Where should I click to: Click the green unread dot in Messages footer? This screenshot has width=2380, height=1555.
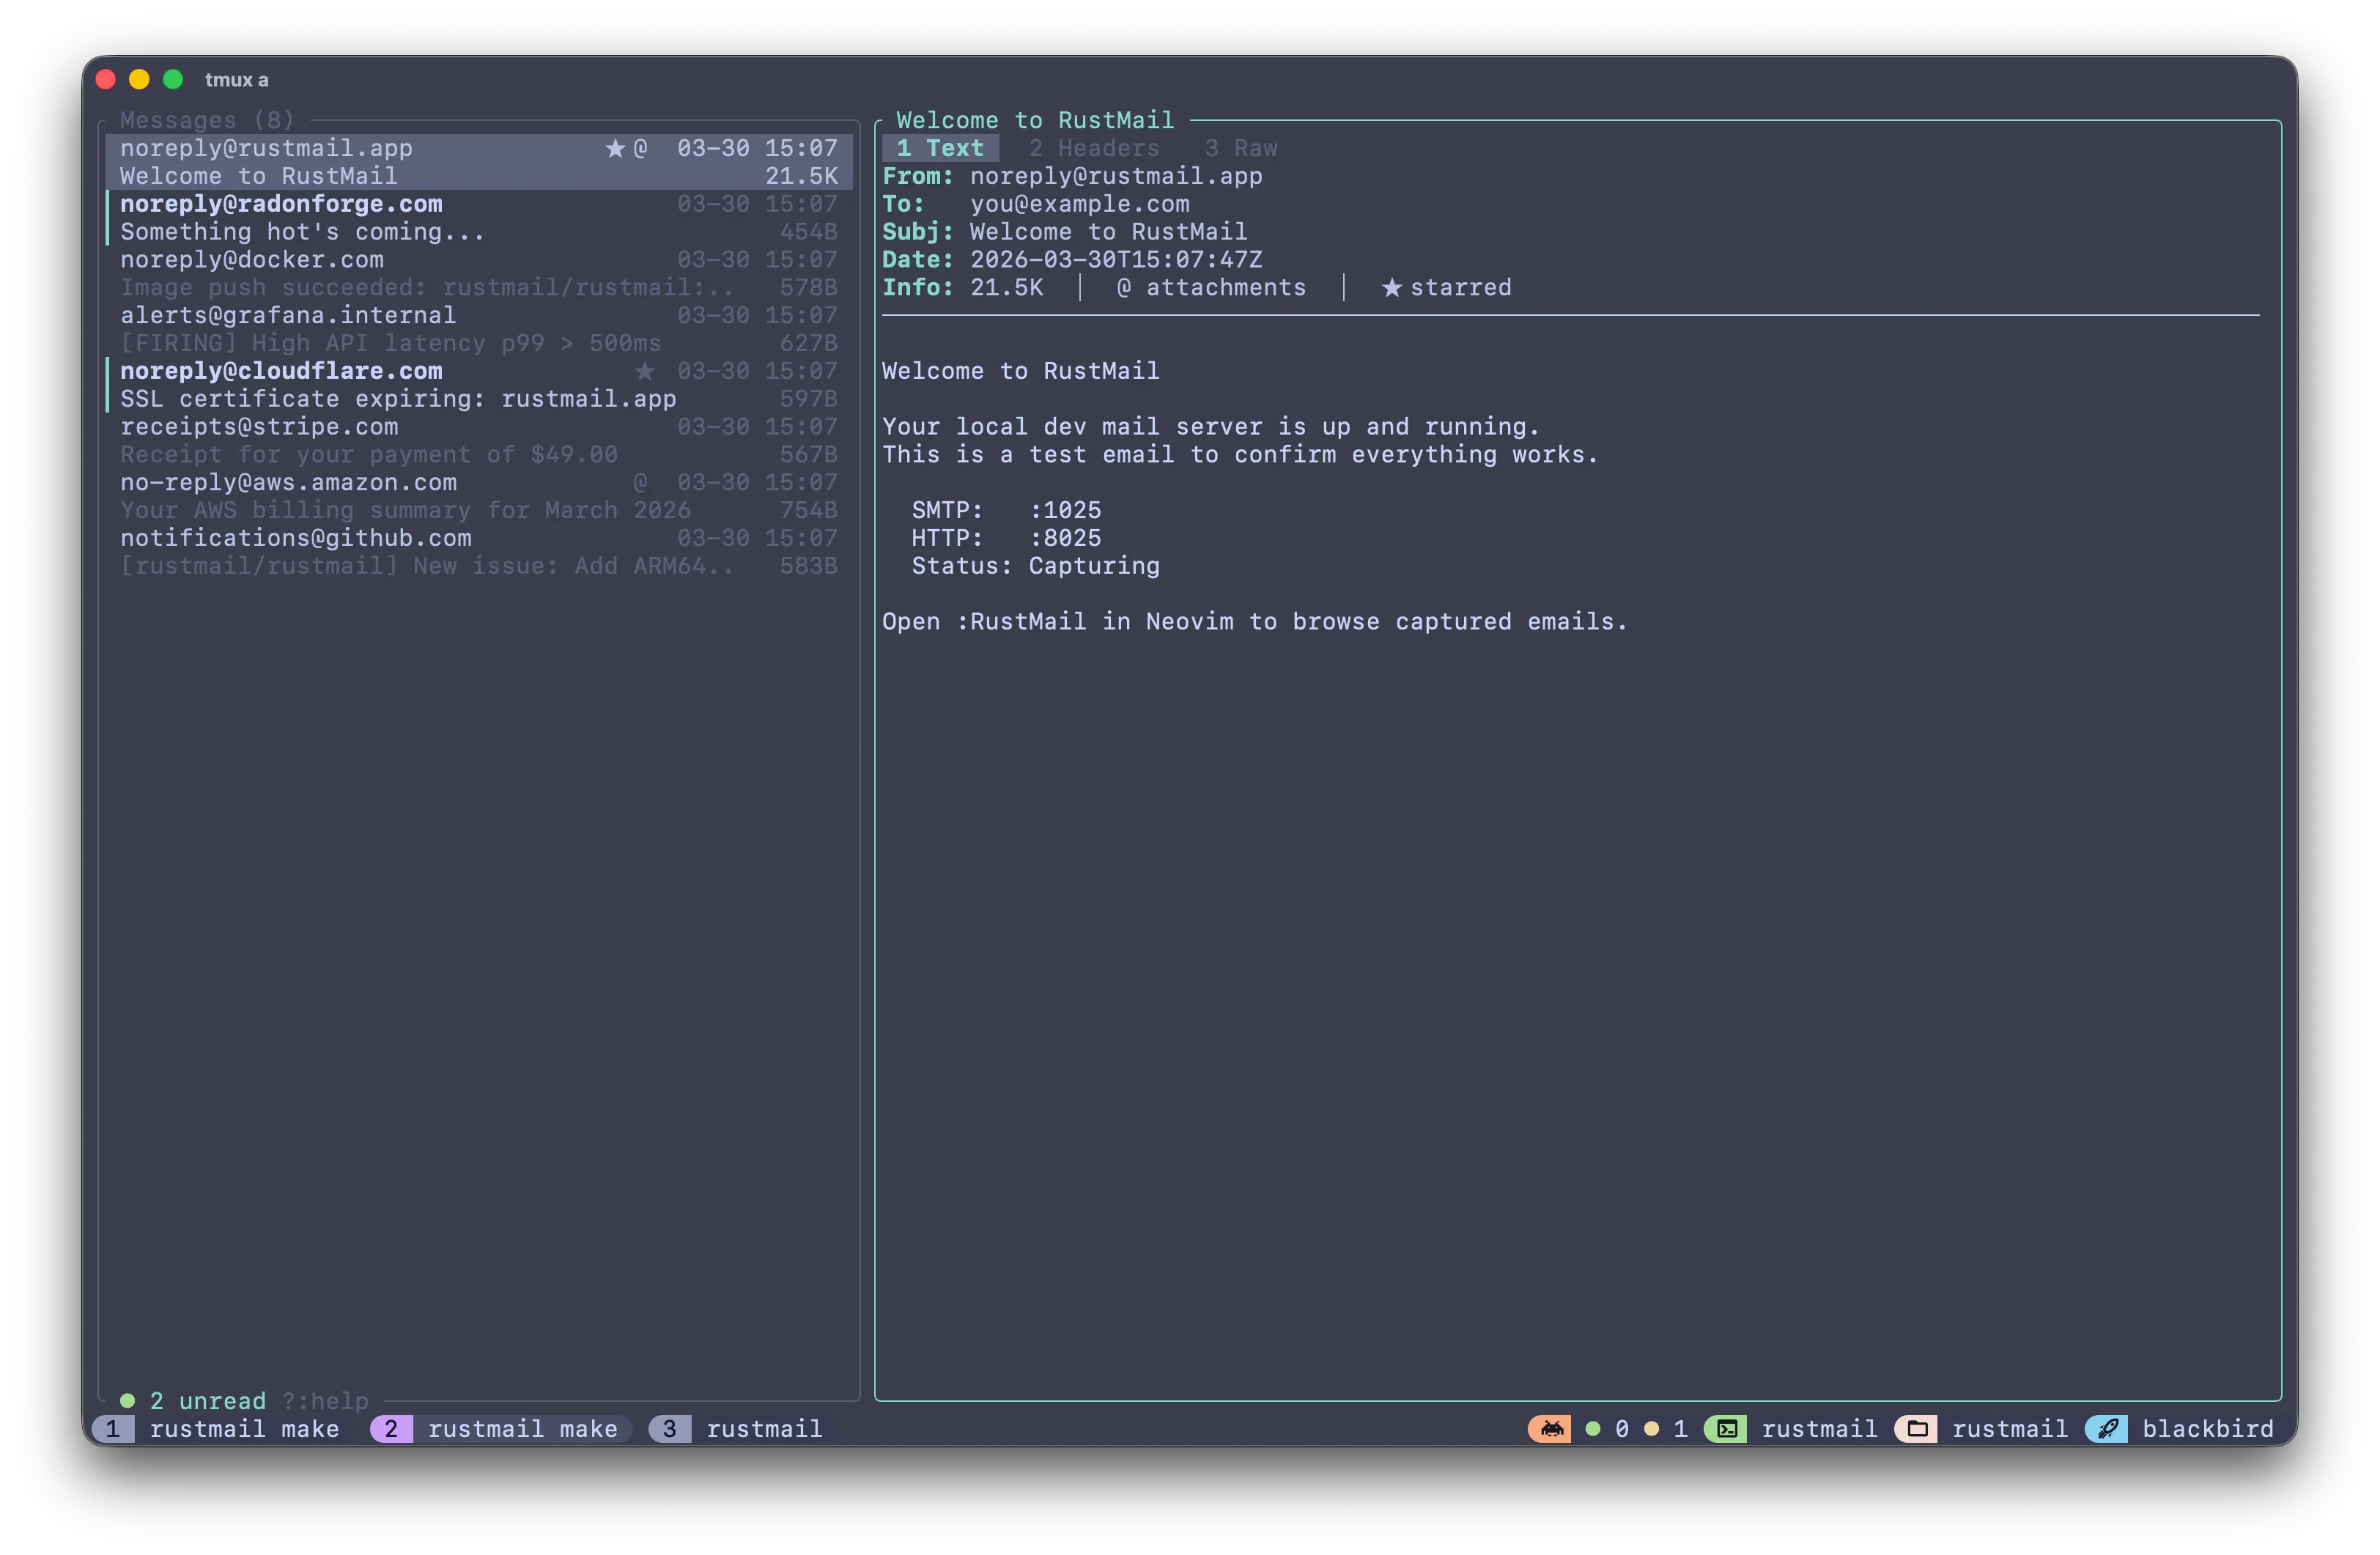127,1400
